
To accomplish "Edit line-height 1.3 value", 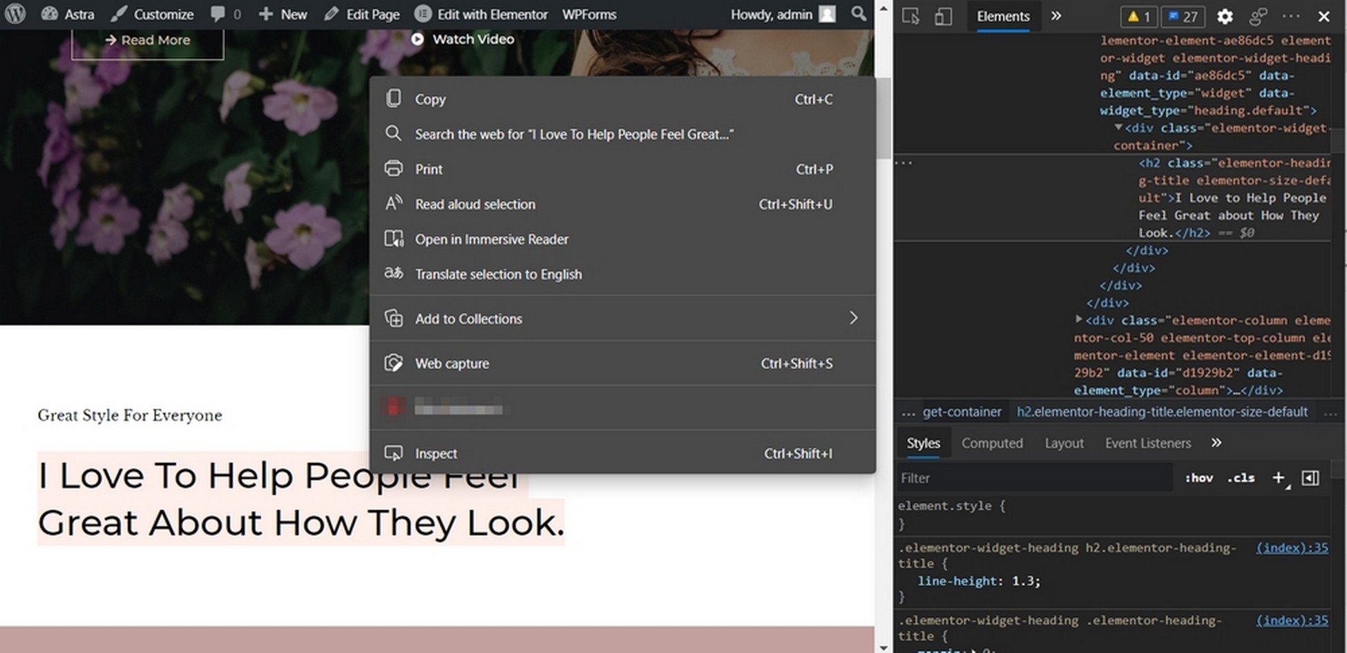I will pyautogui.click(x=1024, y=580).
